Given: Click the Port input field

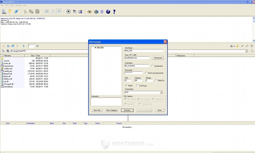Looking at the screenshot, I should (x=128, y=80).
